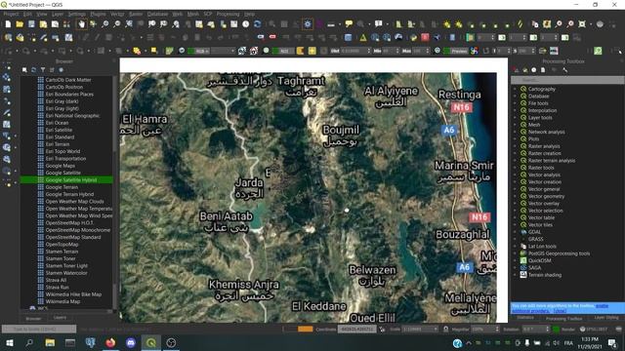Click the Windows Start button
Image resolution: width=625 pixels, height=351 pixels.
9,342
